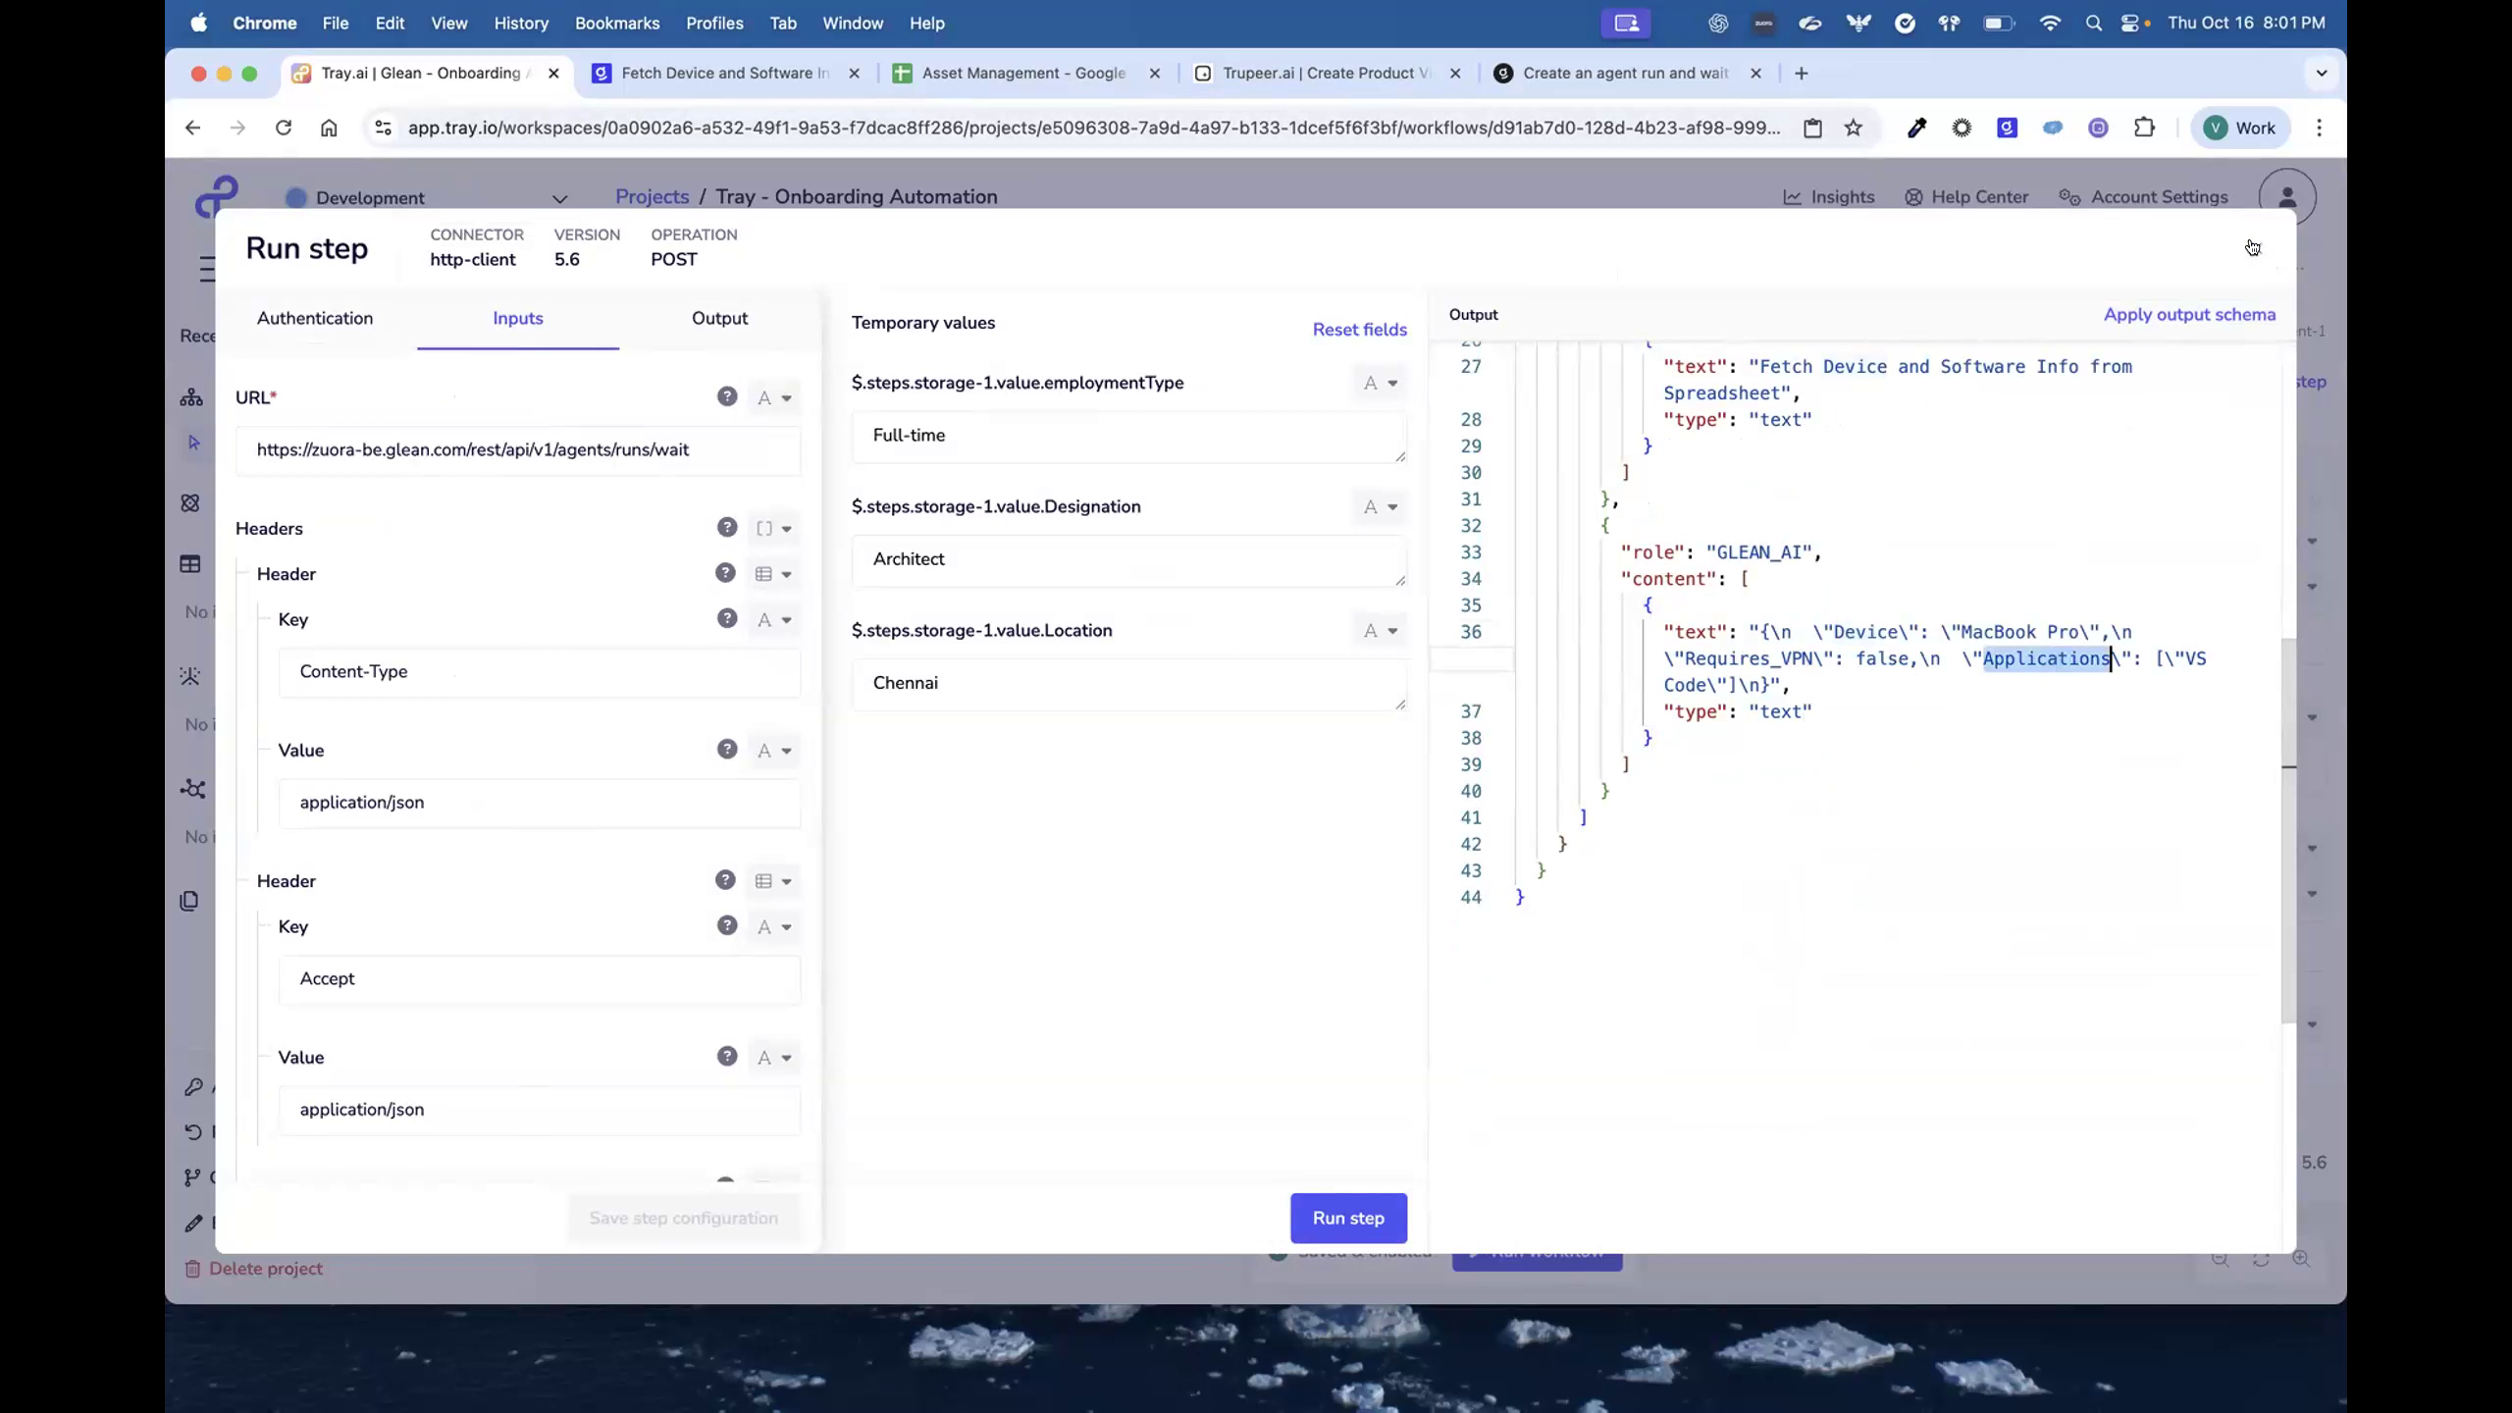2512x1413 pixels.
Task: Open the type selector next to Content-Type key
Action: pyautogui.click(x=774, y=619)
